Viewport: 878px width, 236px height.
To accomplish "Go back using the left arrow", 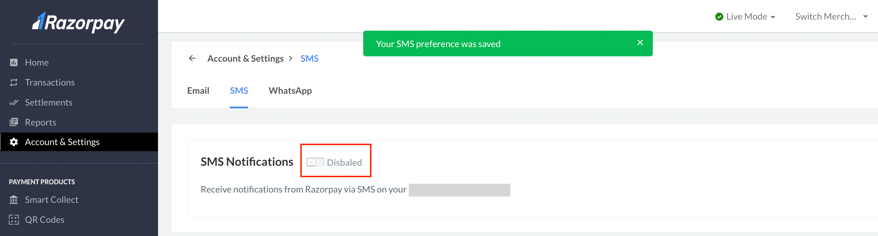I will tap(192, 58).
